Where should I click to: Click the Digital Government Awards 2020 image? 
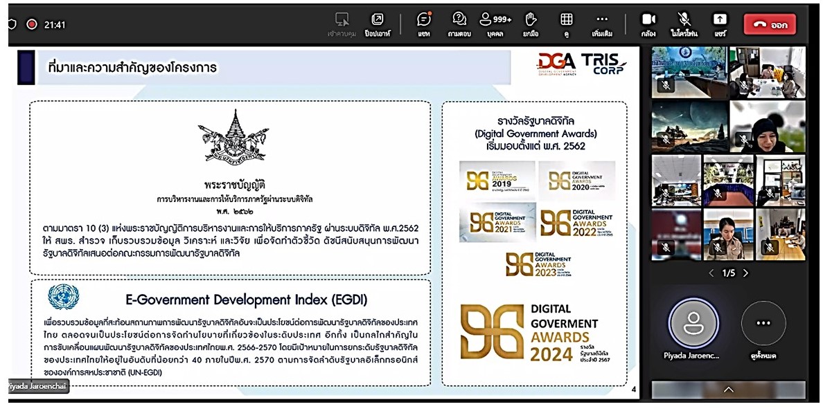(x=577, y=181)
